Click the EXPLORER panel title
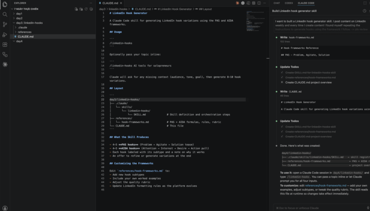 [x=20, y=3]
